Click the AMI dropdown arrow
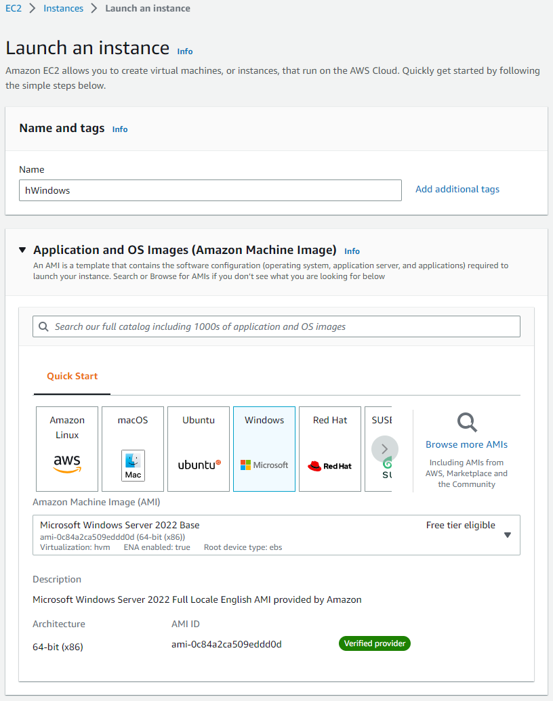Viewport: 553px width, 701px height. [508, 535]
